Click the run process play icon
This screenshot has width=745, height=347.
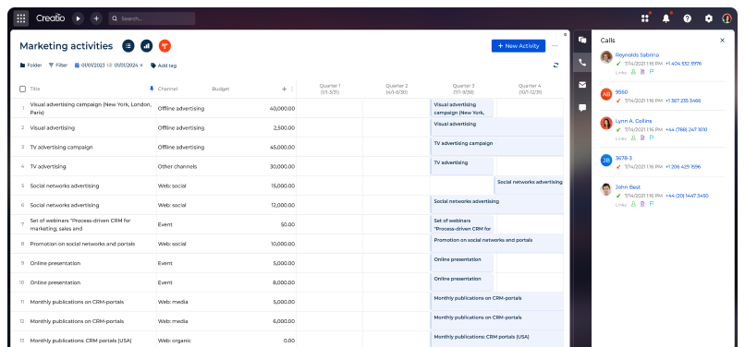pyautogui.click(x=78, y=18)
